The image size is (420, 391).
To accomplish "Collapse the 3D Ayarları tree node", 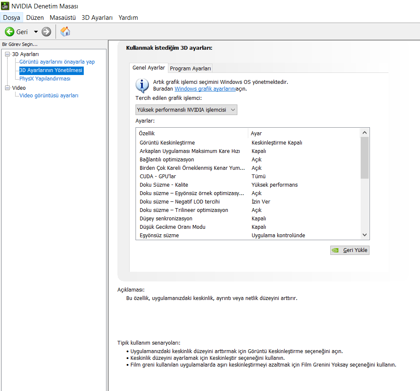I will click(x=7, y=54).
